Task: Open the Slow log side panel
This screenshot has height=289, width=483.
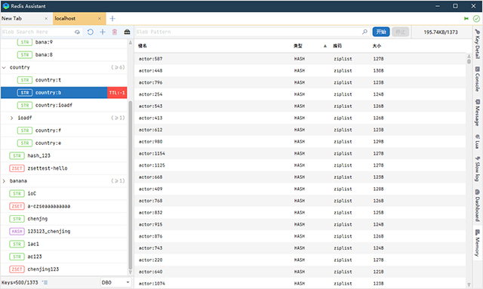Action: pos(478,169)
